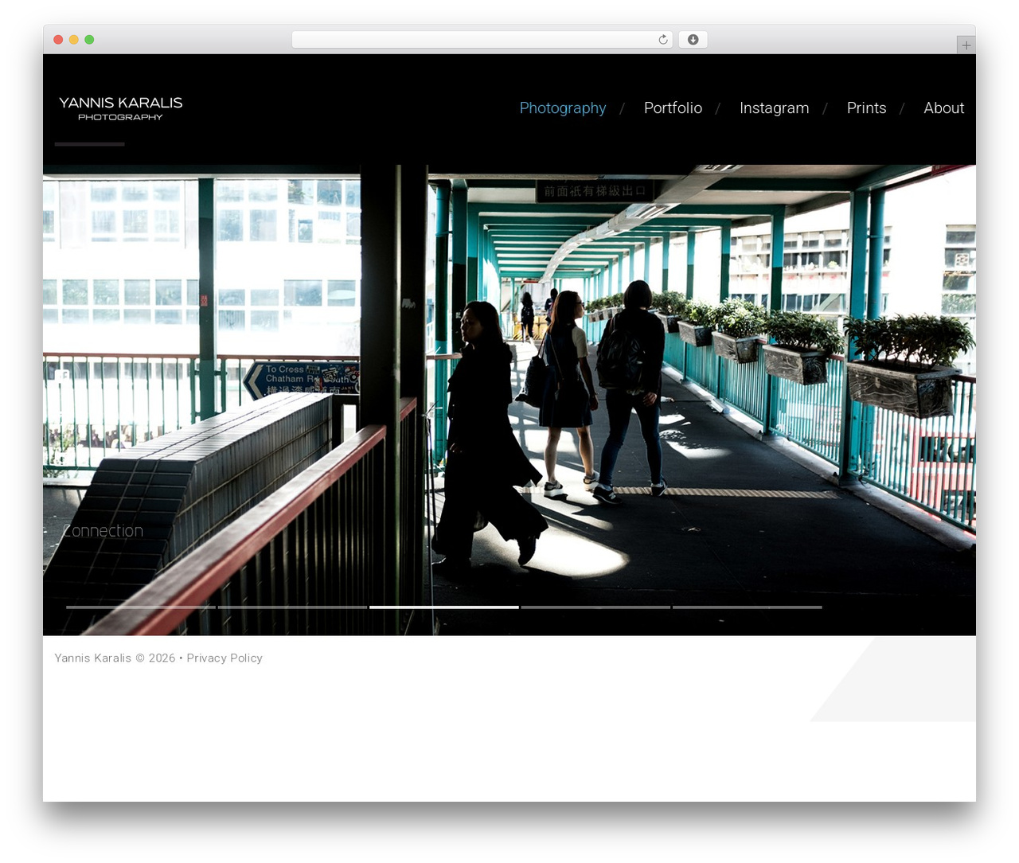This screenshot has width=1019, height=863.
Task: Open the Connection slide caption
Action: pos(103,530)
